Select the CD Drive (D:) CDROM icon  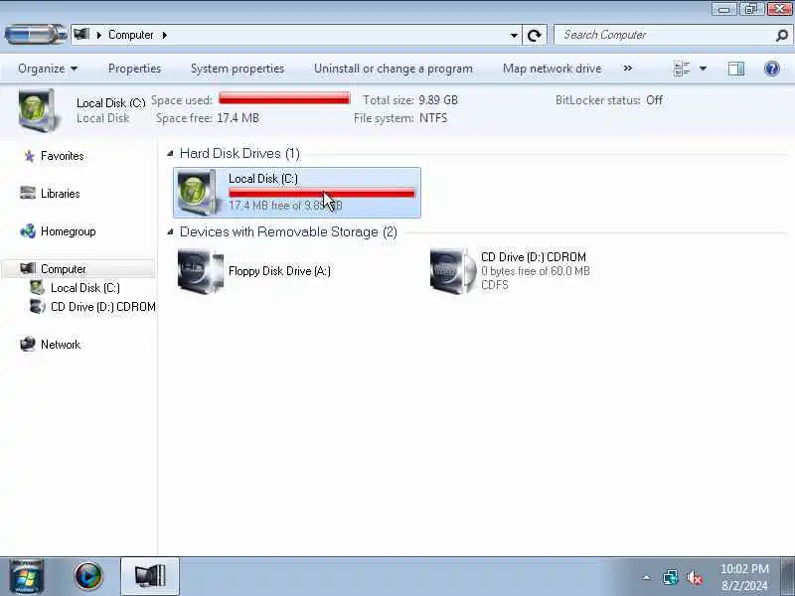click(x=453, y=271)
